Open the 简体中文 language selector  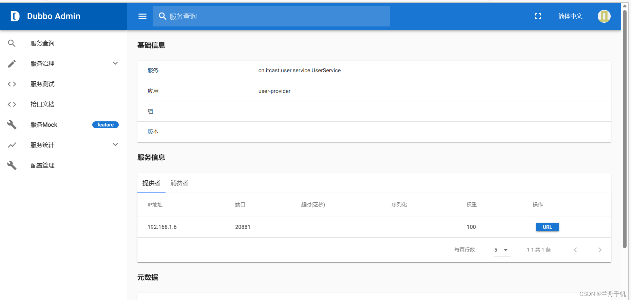(x=570, y=16)
